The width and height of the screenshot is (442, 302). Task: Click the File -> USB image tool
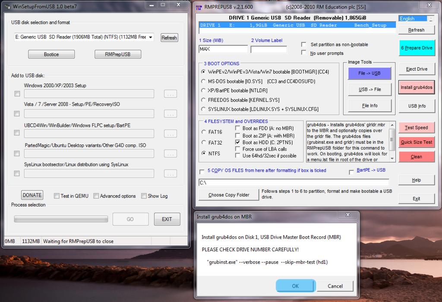(369, 73)
